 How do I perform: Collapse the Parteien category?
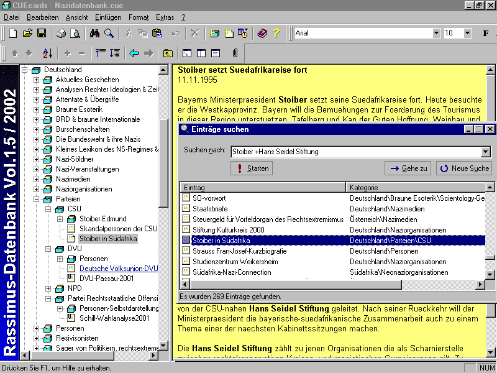pyautogui.click(x=37, y=199)
